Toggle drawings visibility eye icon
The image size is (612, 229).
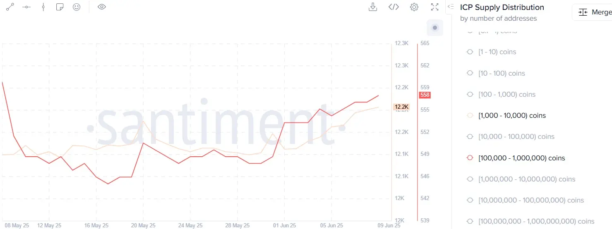102,7
